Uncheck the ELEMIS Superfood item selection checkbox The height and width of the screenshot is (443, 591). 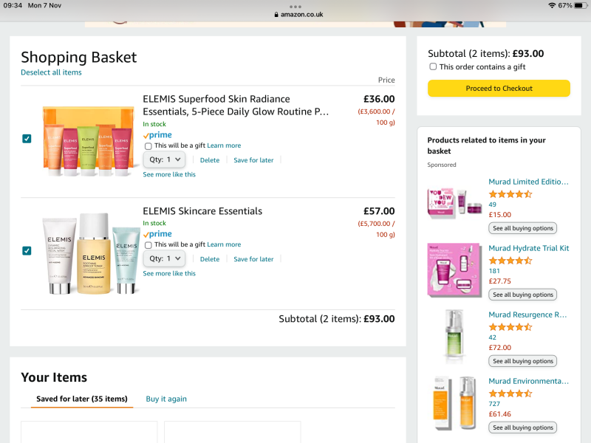point(27,139)
